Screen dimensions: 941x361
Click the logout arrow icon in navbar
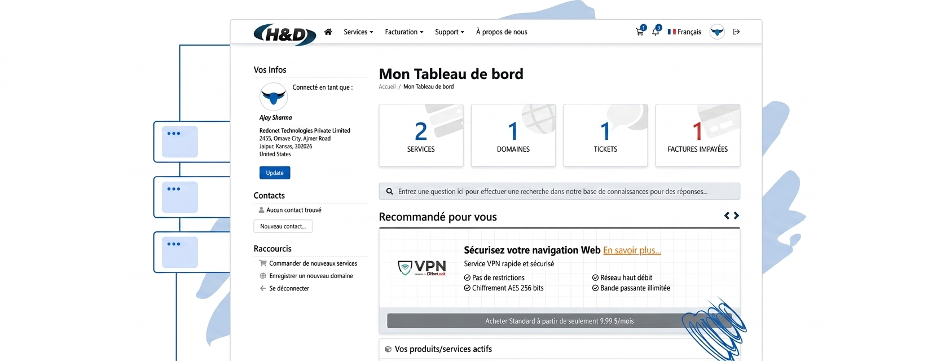click(736, 32)
